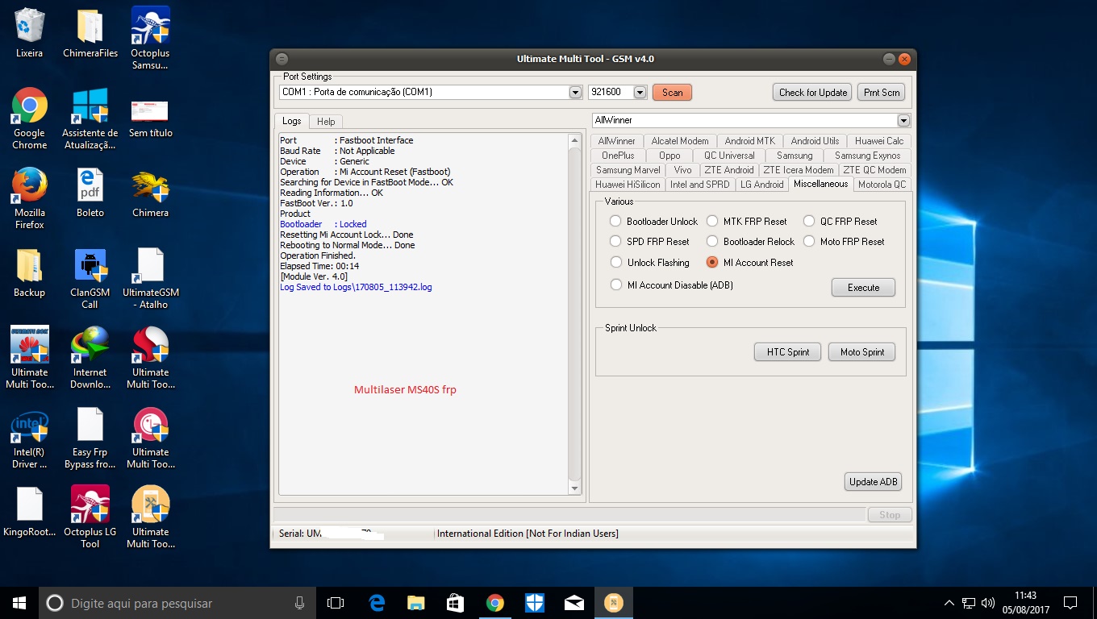The image size is (1097, 619).
Task: Open the Huawei HiSilicon tab
Action: pyautogui.click(x=628, y=184)
